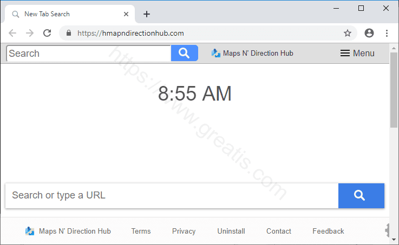This screenshot has height=245, width=399.
Task: Click the browser back arrow
Action: click(x=12, y=33)
